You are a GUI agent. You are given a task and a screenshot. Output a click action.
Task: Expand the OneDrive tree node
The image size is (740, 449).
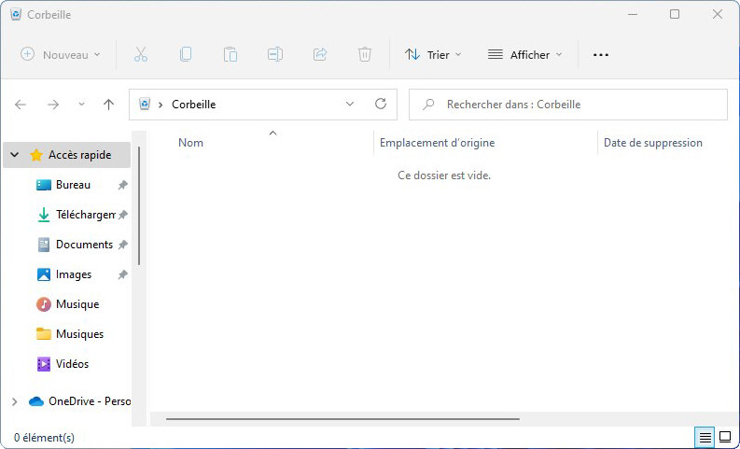14,401
